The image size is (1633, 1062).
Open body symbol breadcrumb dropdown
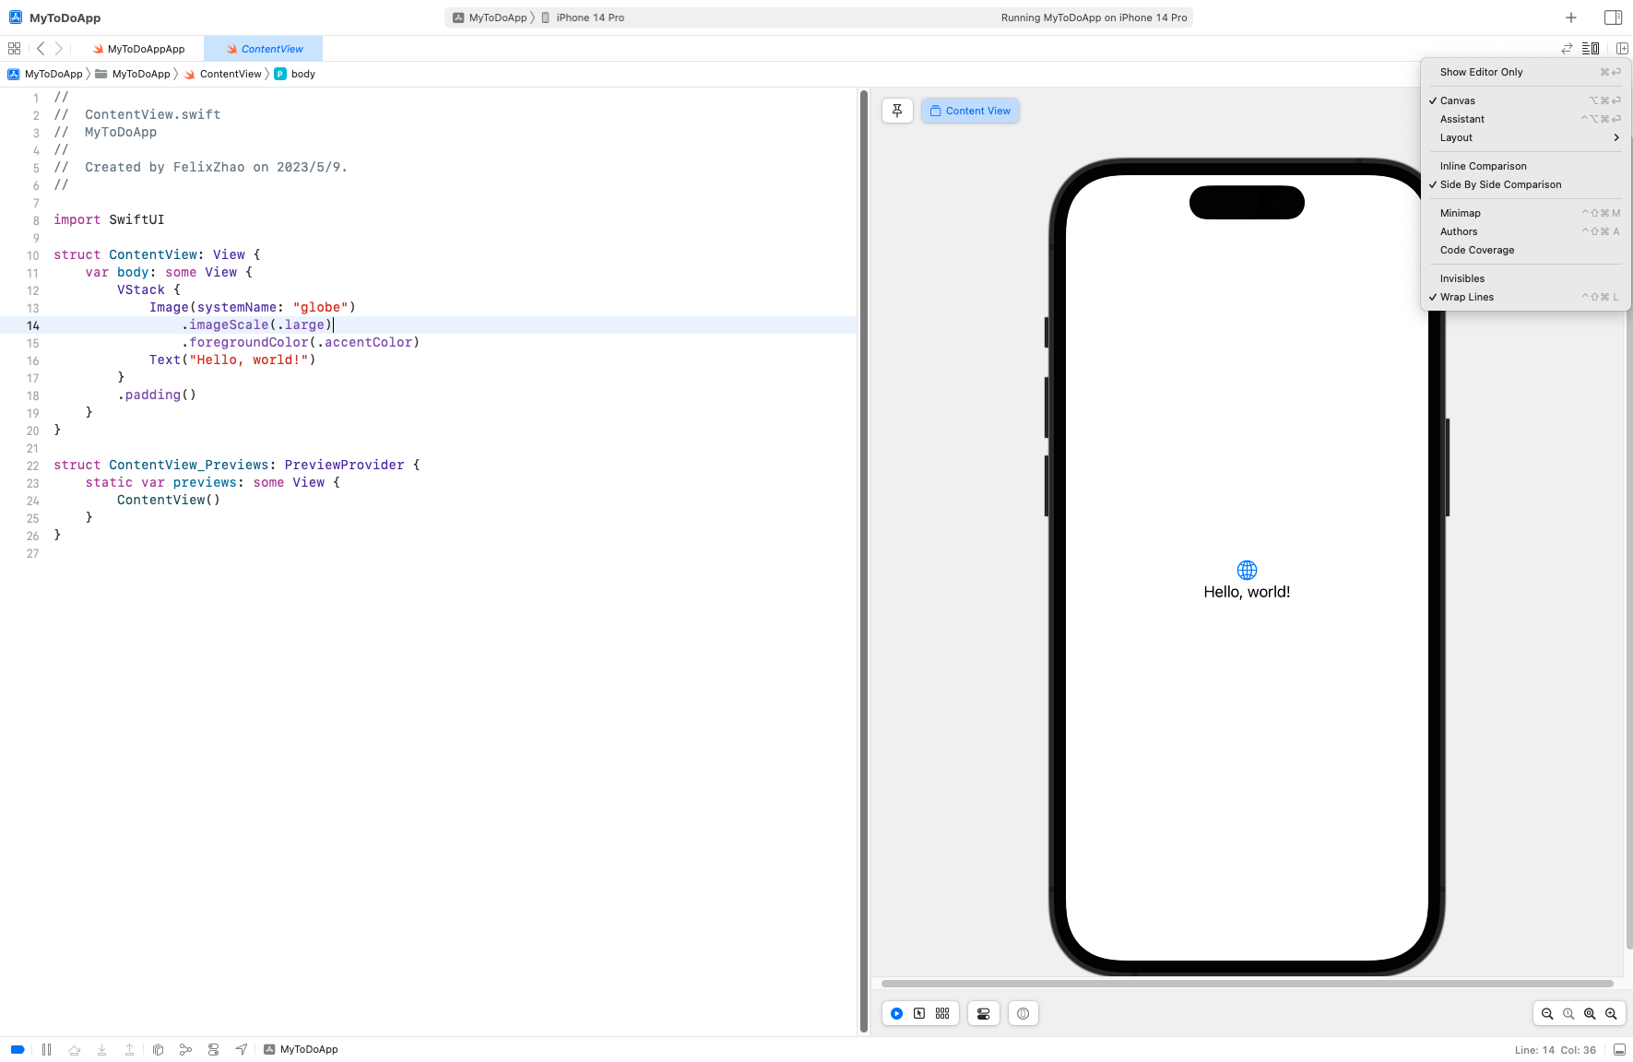[x=302, y=74]
